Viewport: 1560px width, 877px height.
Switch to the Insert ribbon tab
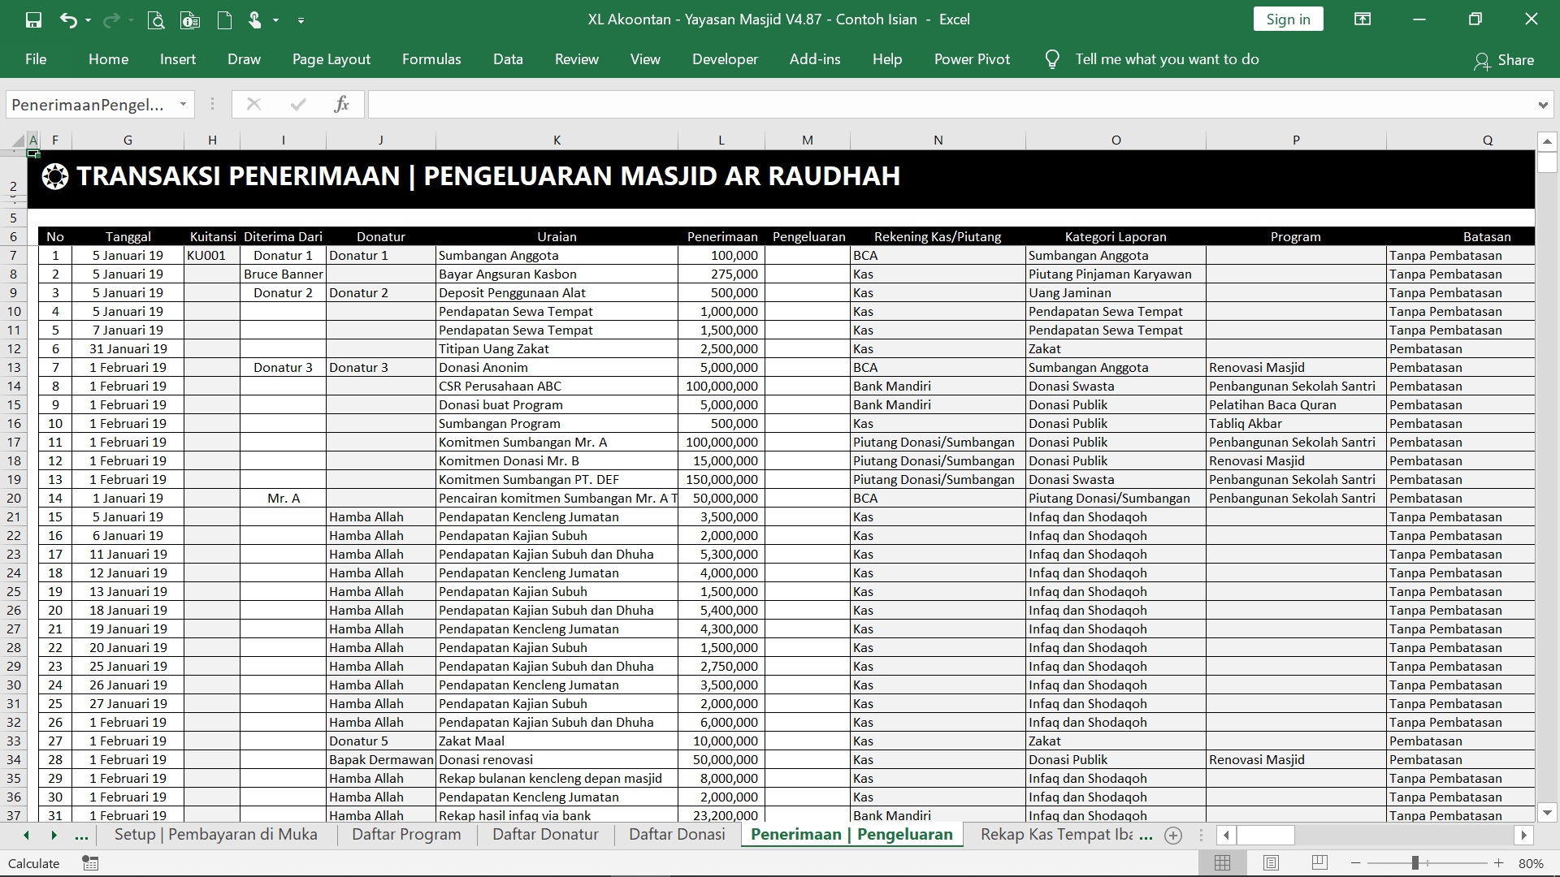coord(178,59)
